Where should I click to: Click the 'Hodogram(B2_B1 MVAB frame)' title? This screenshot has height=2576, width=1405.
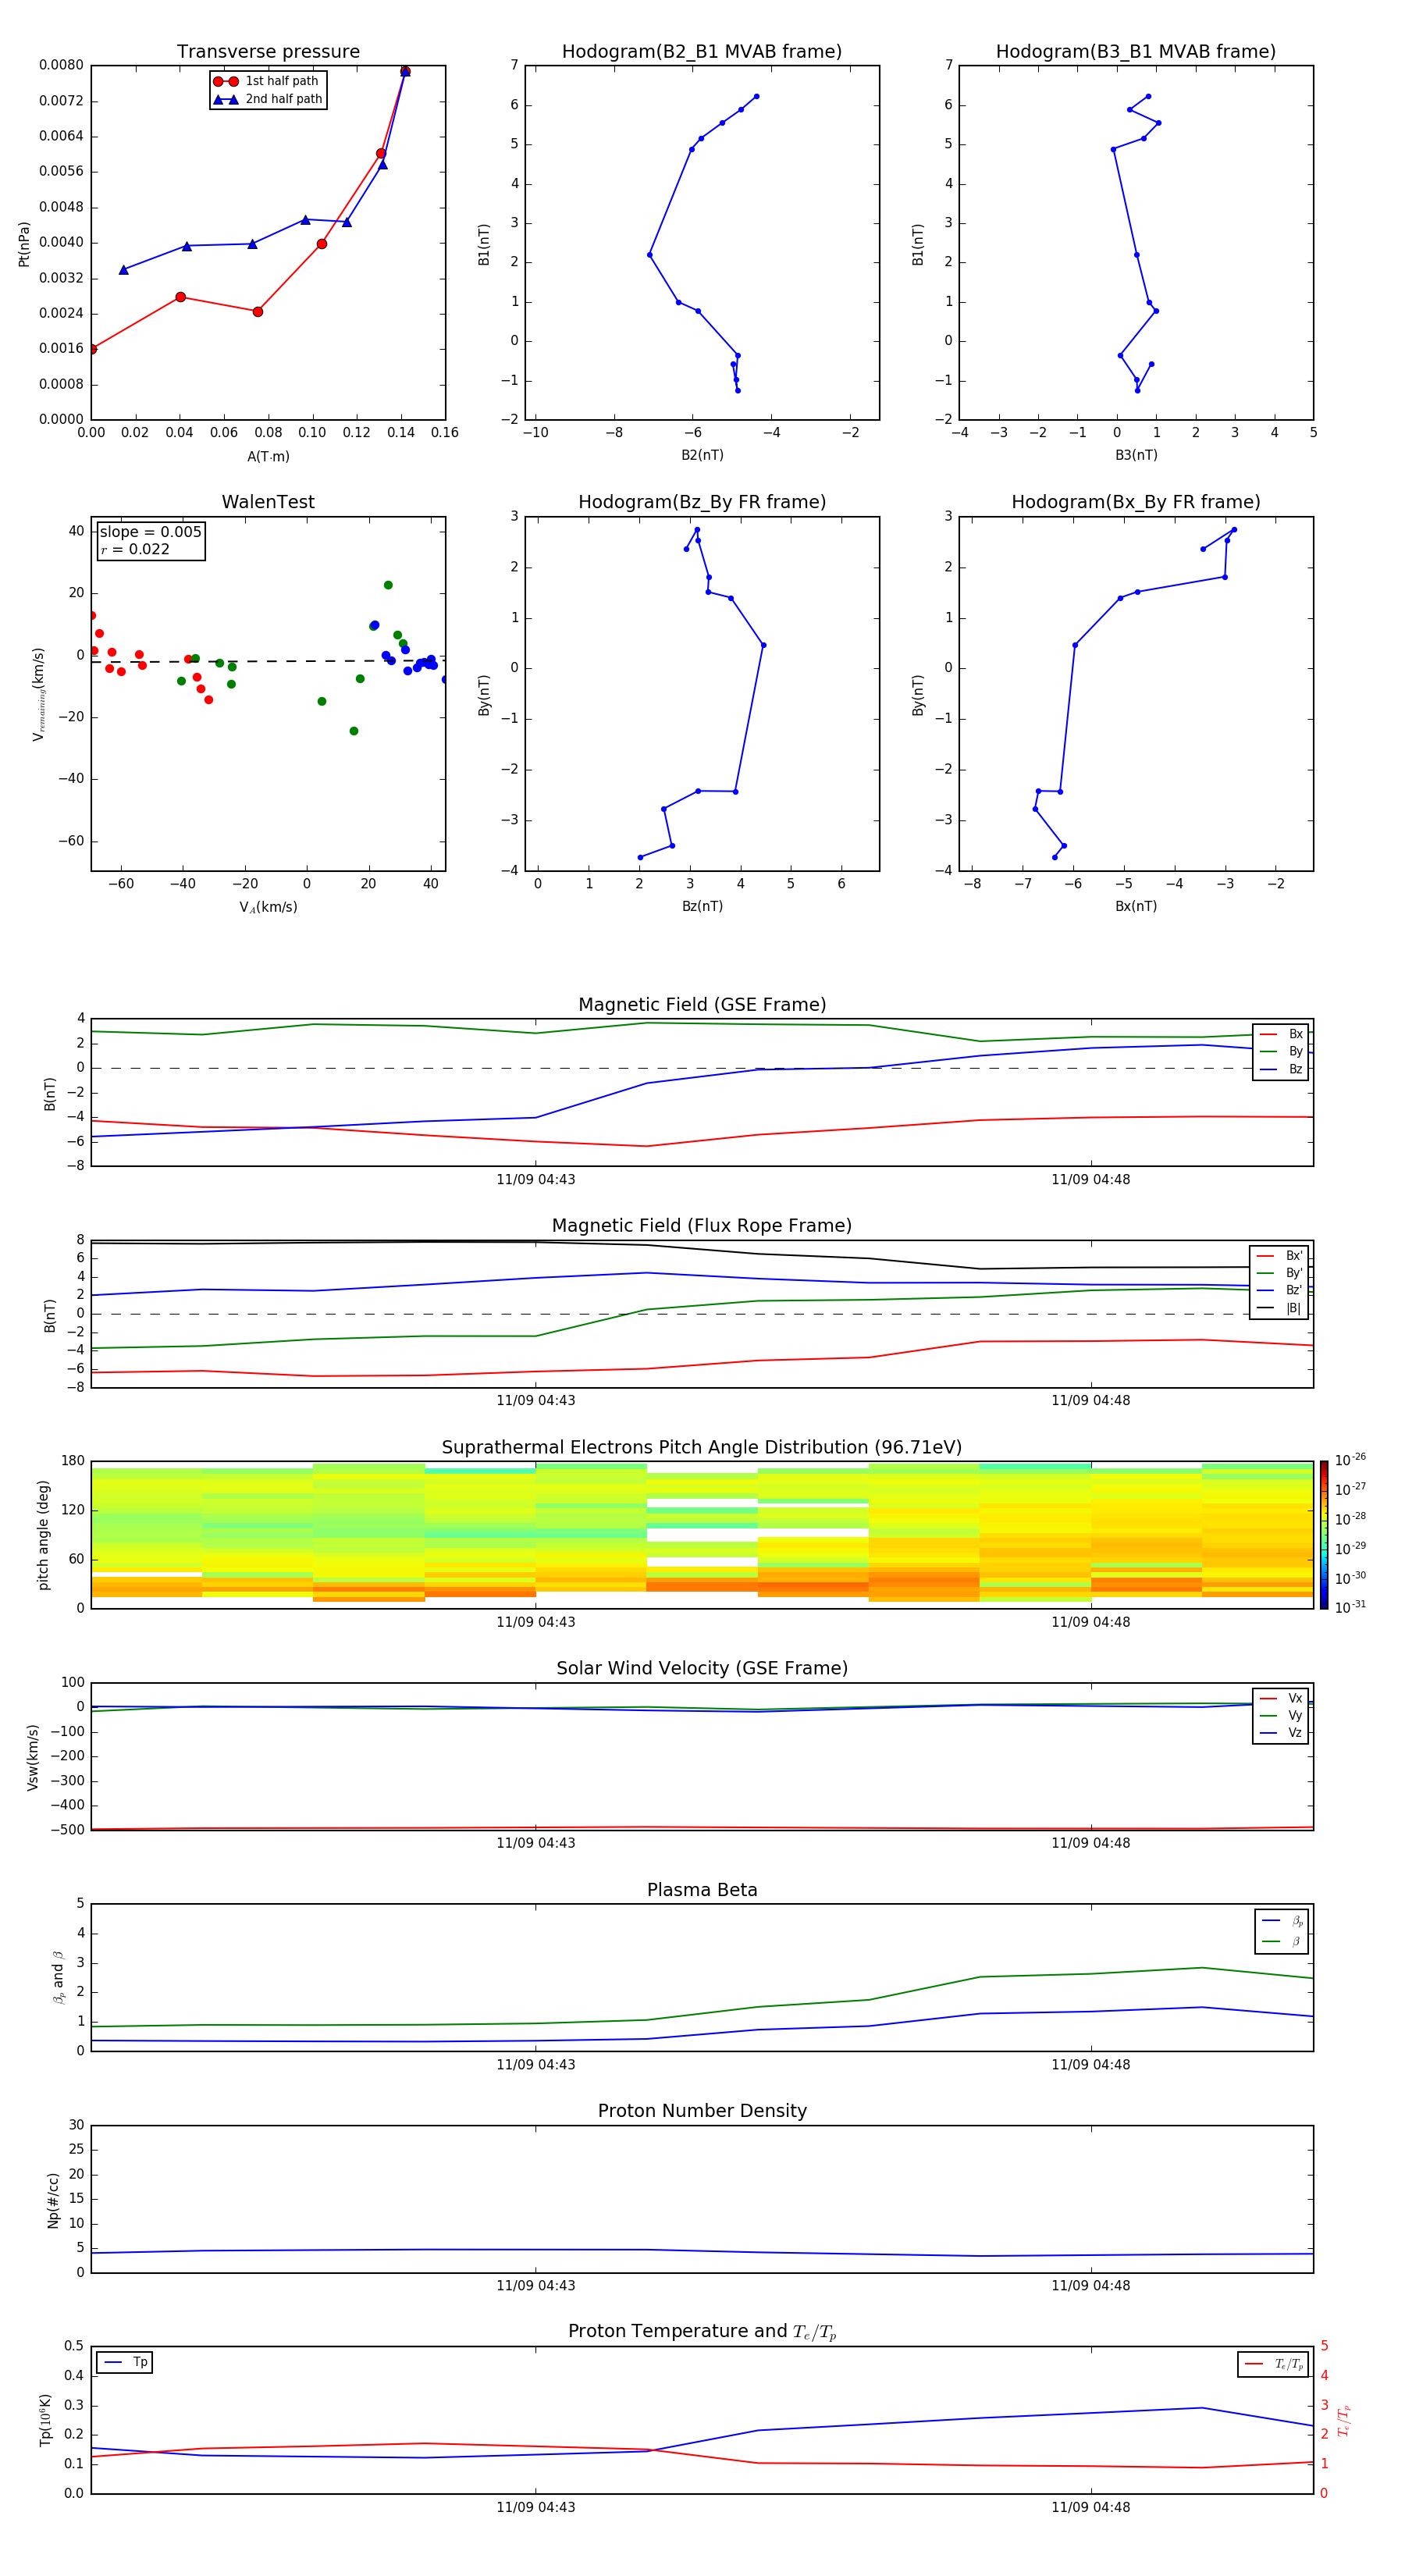coord(702,52)
